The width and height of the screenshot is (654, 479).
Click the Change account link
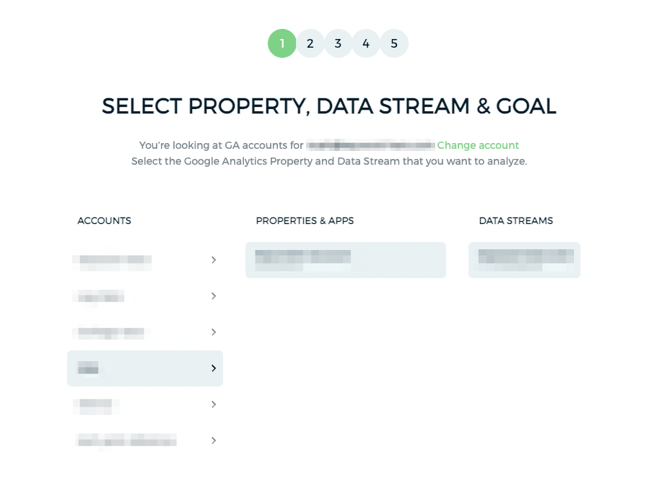(x=478, y=145)
